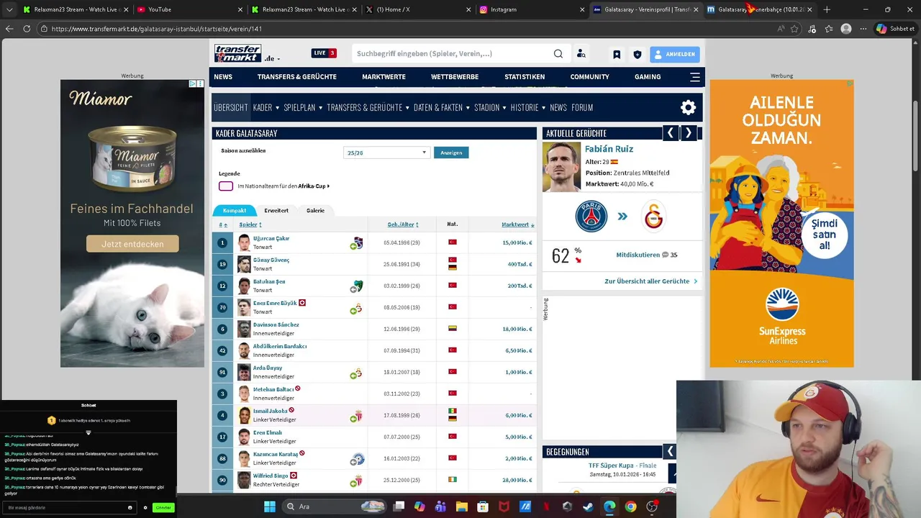The height and width of the screenshot is (518, 921).
Task: Open MARKTWERTE in main navigation
Action: pos(384,77)
